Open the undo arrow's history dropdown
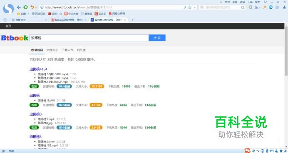The height and width of the screenshot is (153, 288). pyautogui.click(x=36, y=7)
